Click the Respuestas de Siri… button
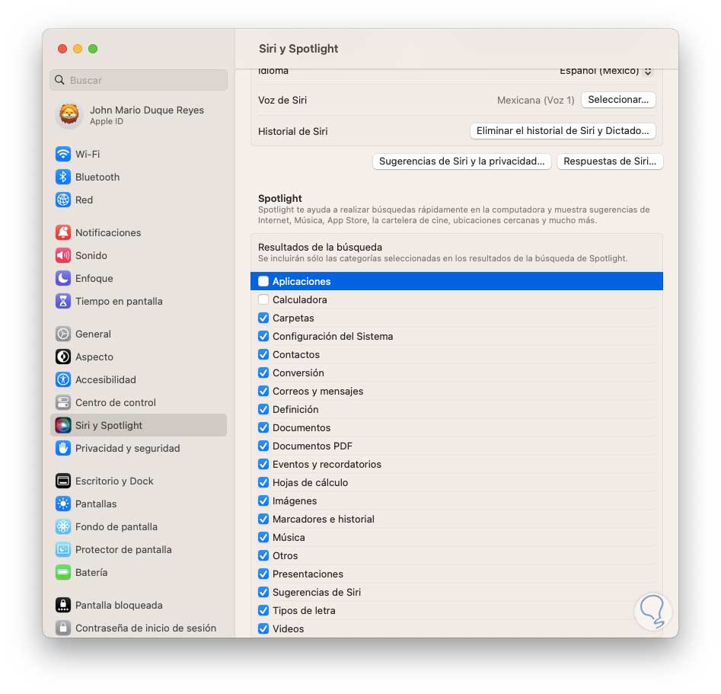This screenshot has width=721, height=694. tap(610, 162)
